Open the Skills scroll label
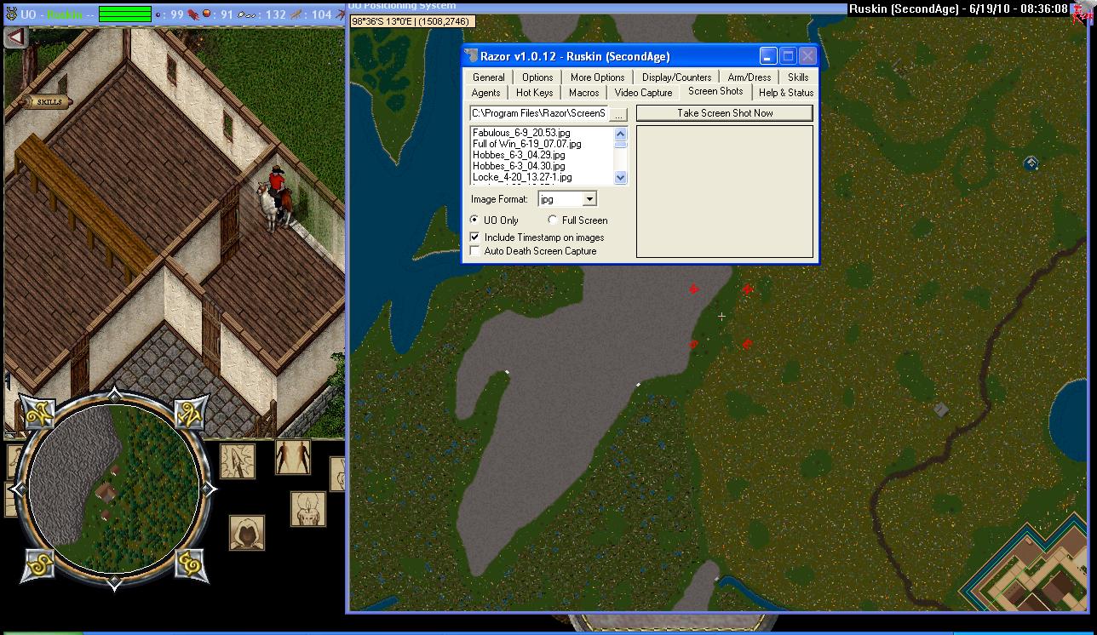This screenshot has height=635, width=1097. (48, 102)
